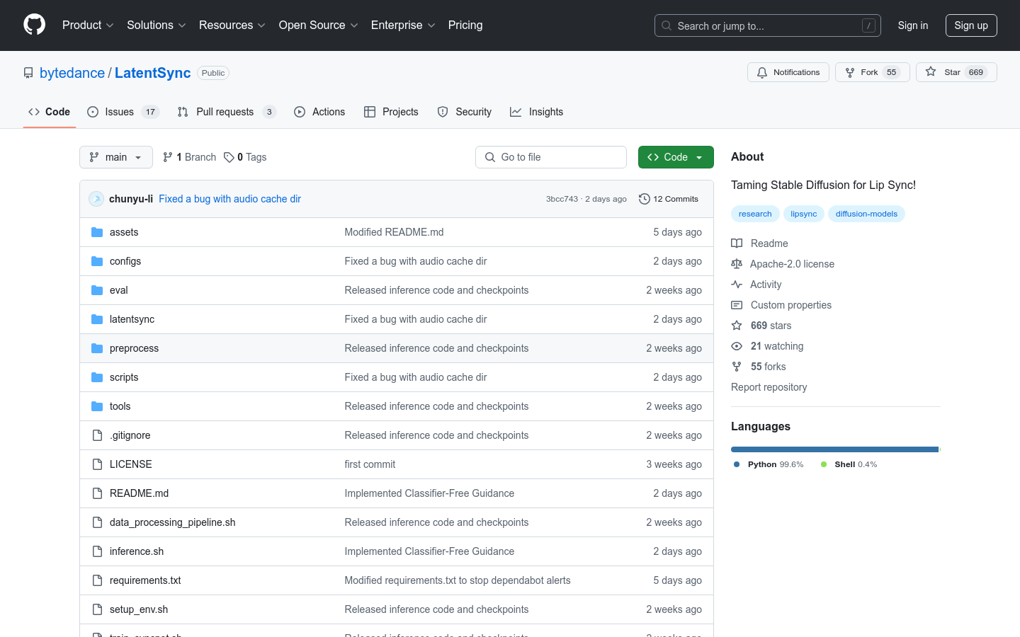View the 12 Commits history
The width and height of the screenshot is (1020, 637).
[669, 199]
